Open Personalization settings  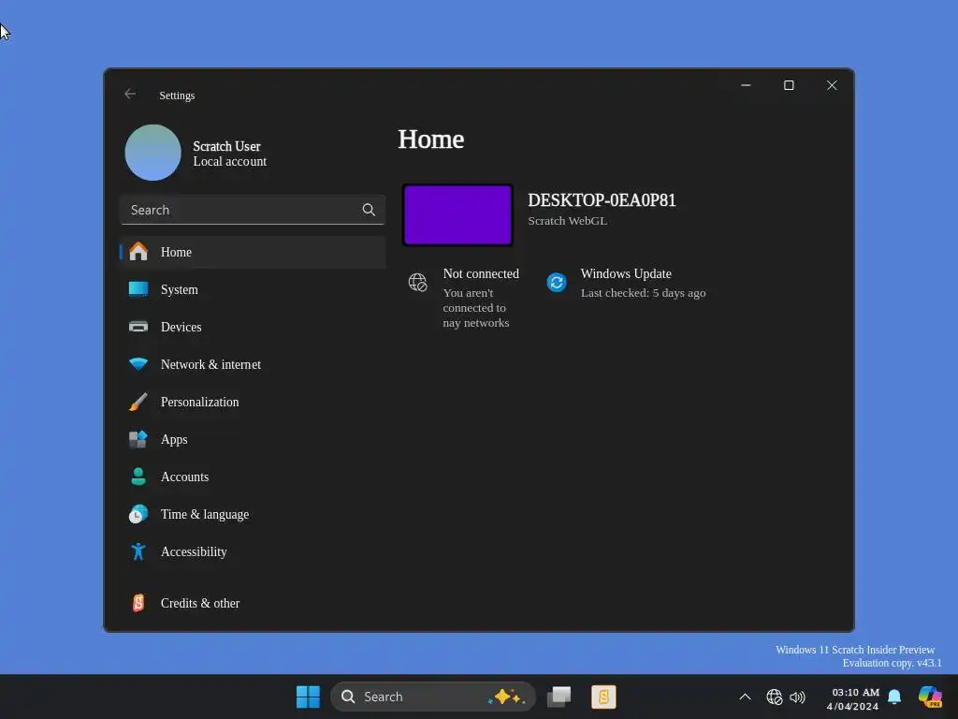click(253, 402)
